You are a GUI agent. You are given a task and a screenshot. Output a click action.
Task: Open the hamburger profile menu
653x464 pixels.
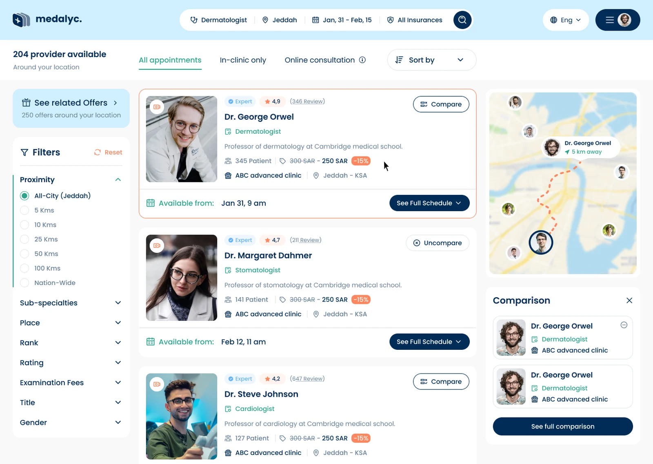pyautogui.click(x=617, y=20)
